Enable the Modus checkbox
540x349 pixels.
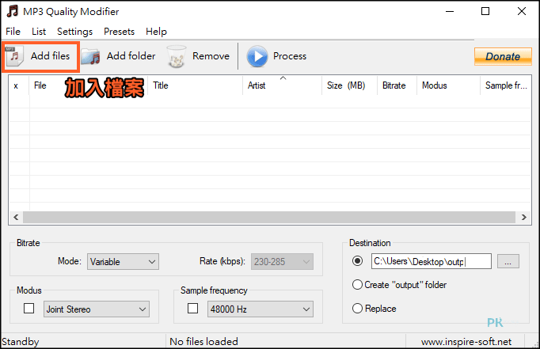tap(29, 309)
